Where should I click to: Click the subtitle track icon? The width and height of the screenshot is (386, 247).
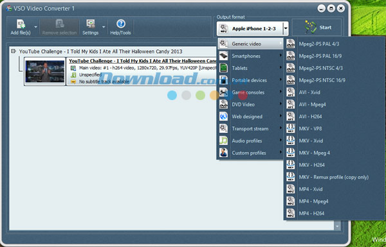pyautogui.click(x=73, y=81)
